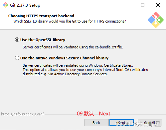Viewport: 166px width, 130px height.
Task: Close the Git 2.37.3 Setup dialog
Action: click(158, 5)
